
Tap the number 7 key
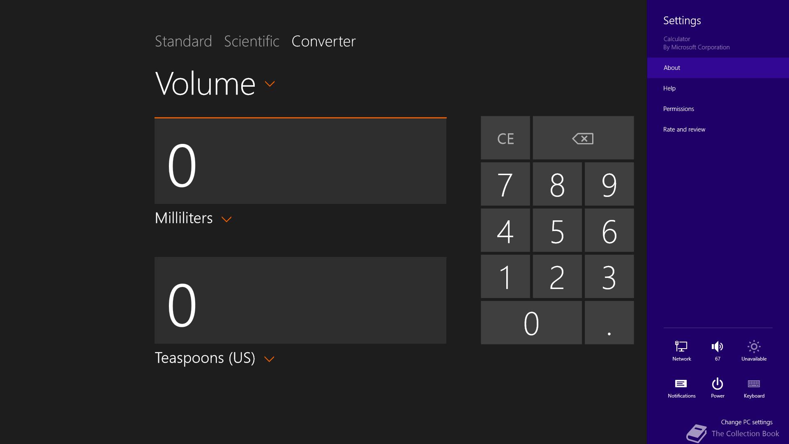pyautogui.click(x=505, y=184)
